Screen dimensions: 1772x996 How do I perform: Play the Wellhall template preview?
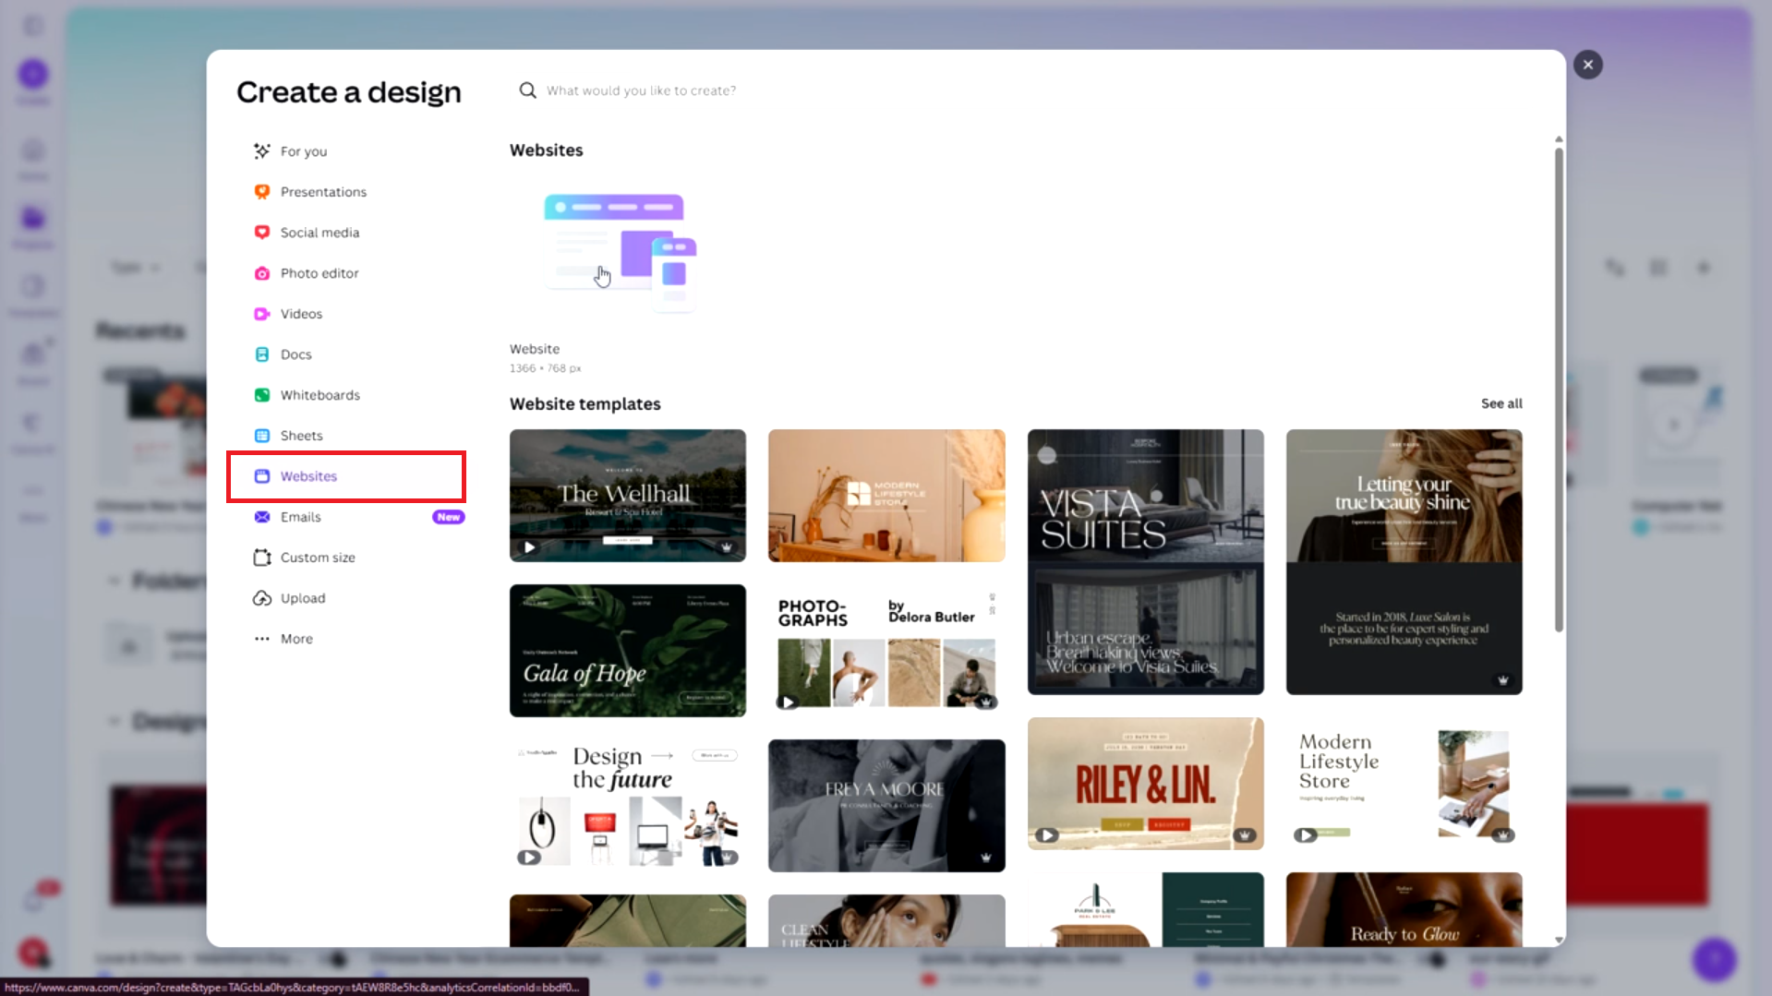528,546
